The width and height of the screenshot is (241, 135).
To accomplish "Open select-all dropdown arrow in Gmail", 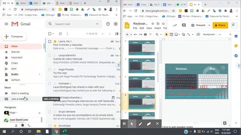I will point(53,34).
